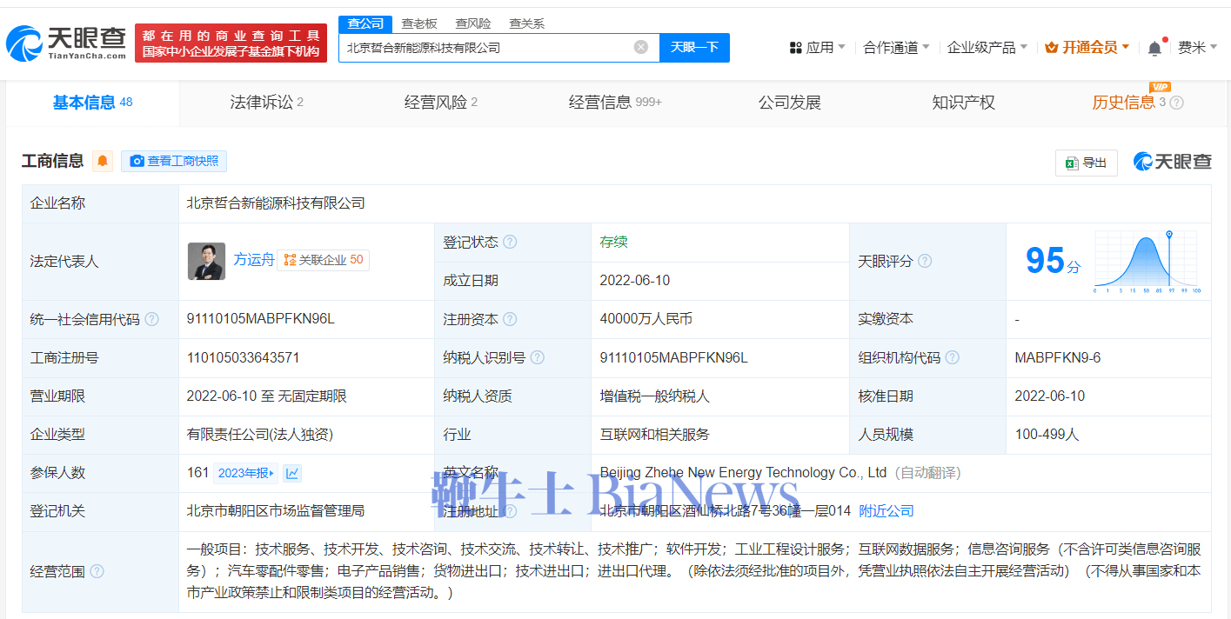Image resolution: width=1231 pixels, height=619 pixels.
Task: Go to the 知识产权 tab
Action: [x=963, y=103]
